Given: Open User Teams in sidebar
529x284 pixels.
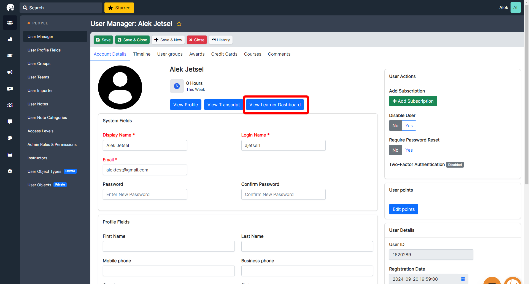Looking at the screenshot, I should point(55,77).
